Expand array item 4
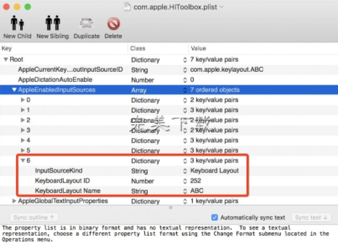This screenshot has height=247, width=338. tap(23, 140)
